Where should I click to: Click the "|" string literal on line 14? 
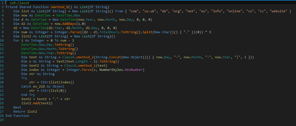[238, 57]
